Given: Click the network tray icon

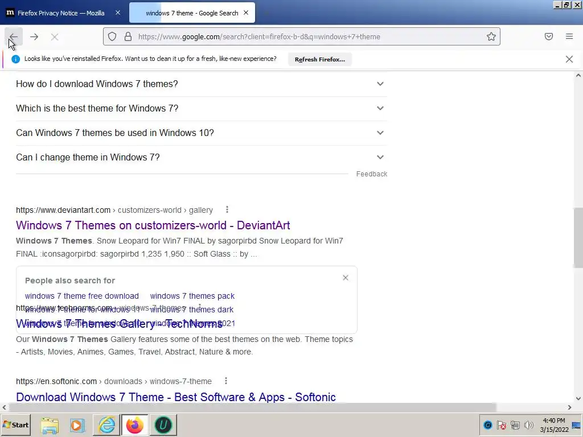Looking at the screenshot, I should (x=515, y=425).
